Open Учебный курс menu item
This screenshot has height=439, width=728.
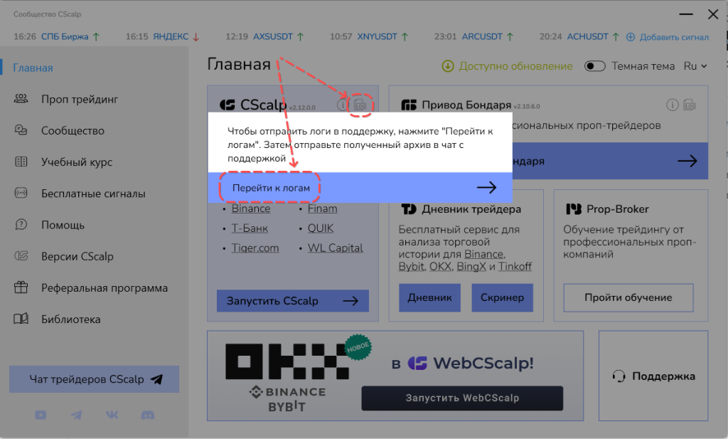coord(77,162)
